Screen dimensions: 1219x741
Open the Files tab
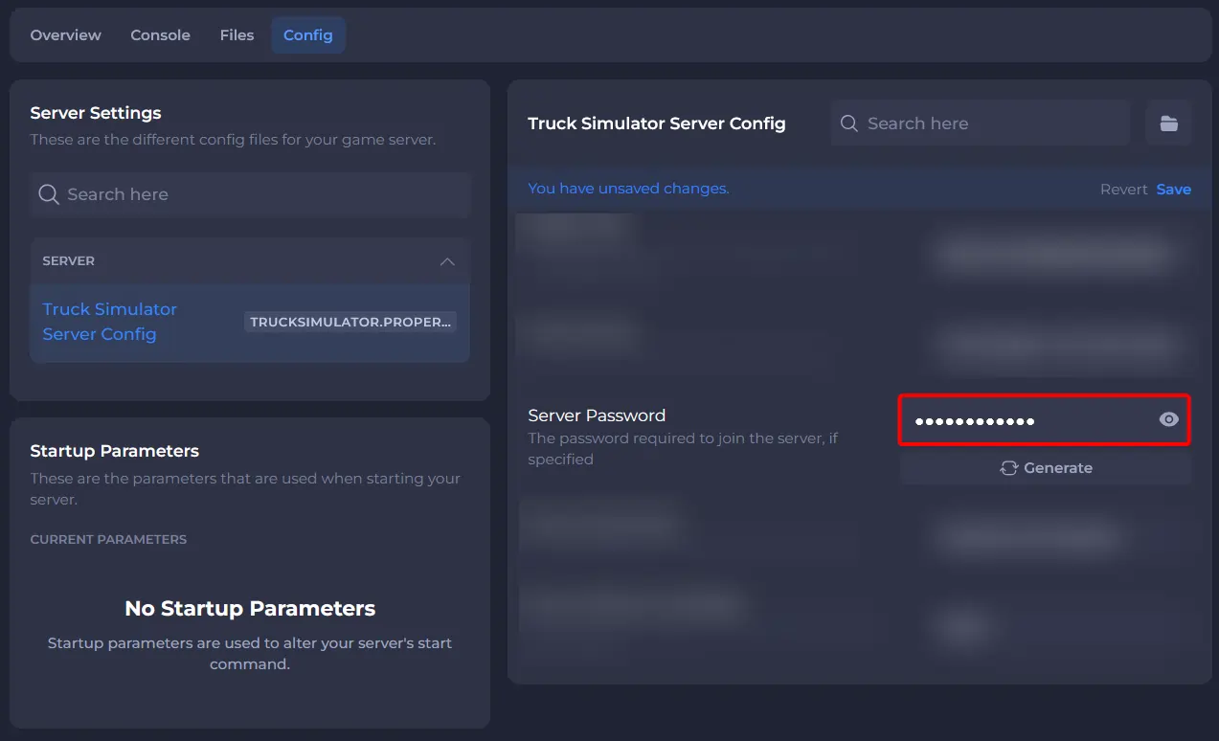pyautogui.click(x=237, y=35)
